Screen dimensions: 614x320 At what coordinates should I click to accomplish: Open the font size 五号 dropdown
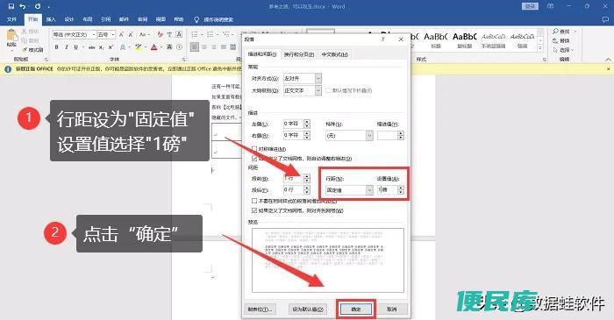click(x=106, y=35)
